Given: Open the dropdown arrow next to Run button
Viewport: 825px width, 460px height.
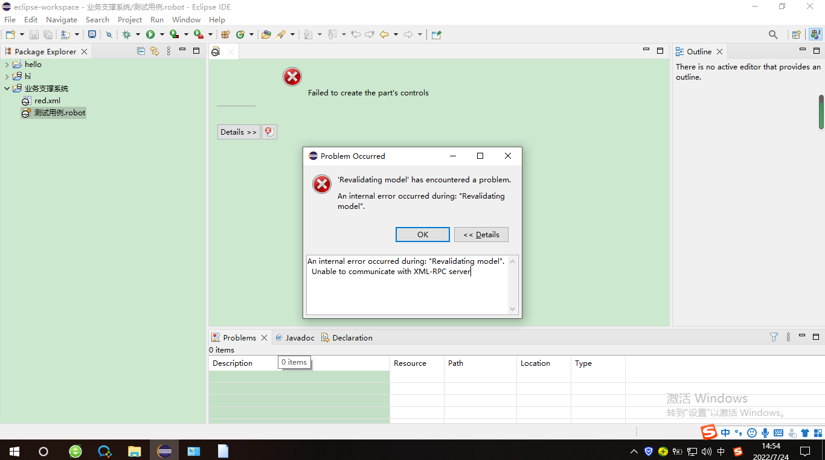Looking at the screenshot, I should point(162,34).
